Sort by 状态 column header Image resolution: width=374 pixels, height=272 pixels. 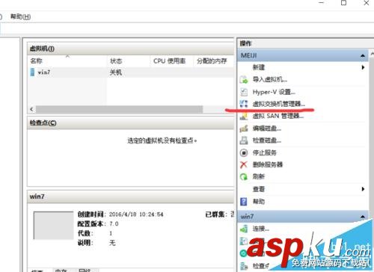116,61
